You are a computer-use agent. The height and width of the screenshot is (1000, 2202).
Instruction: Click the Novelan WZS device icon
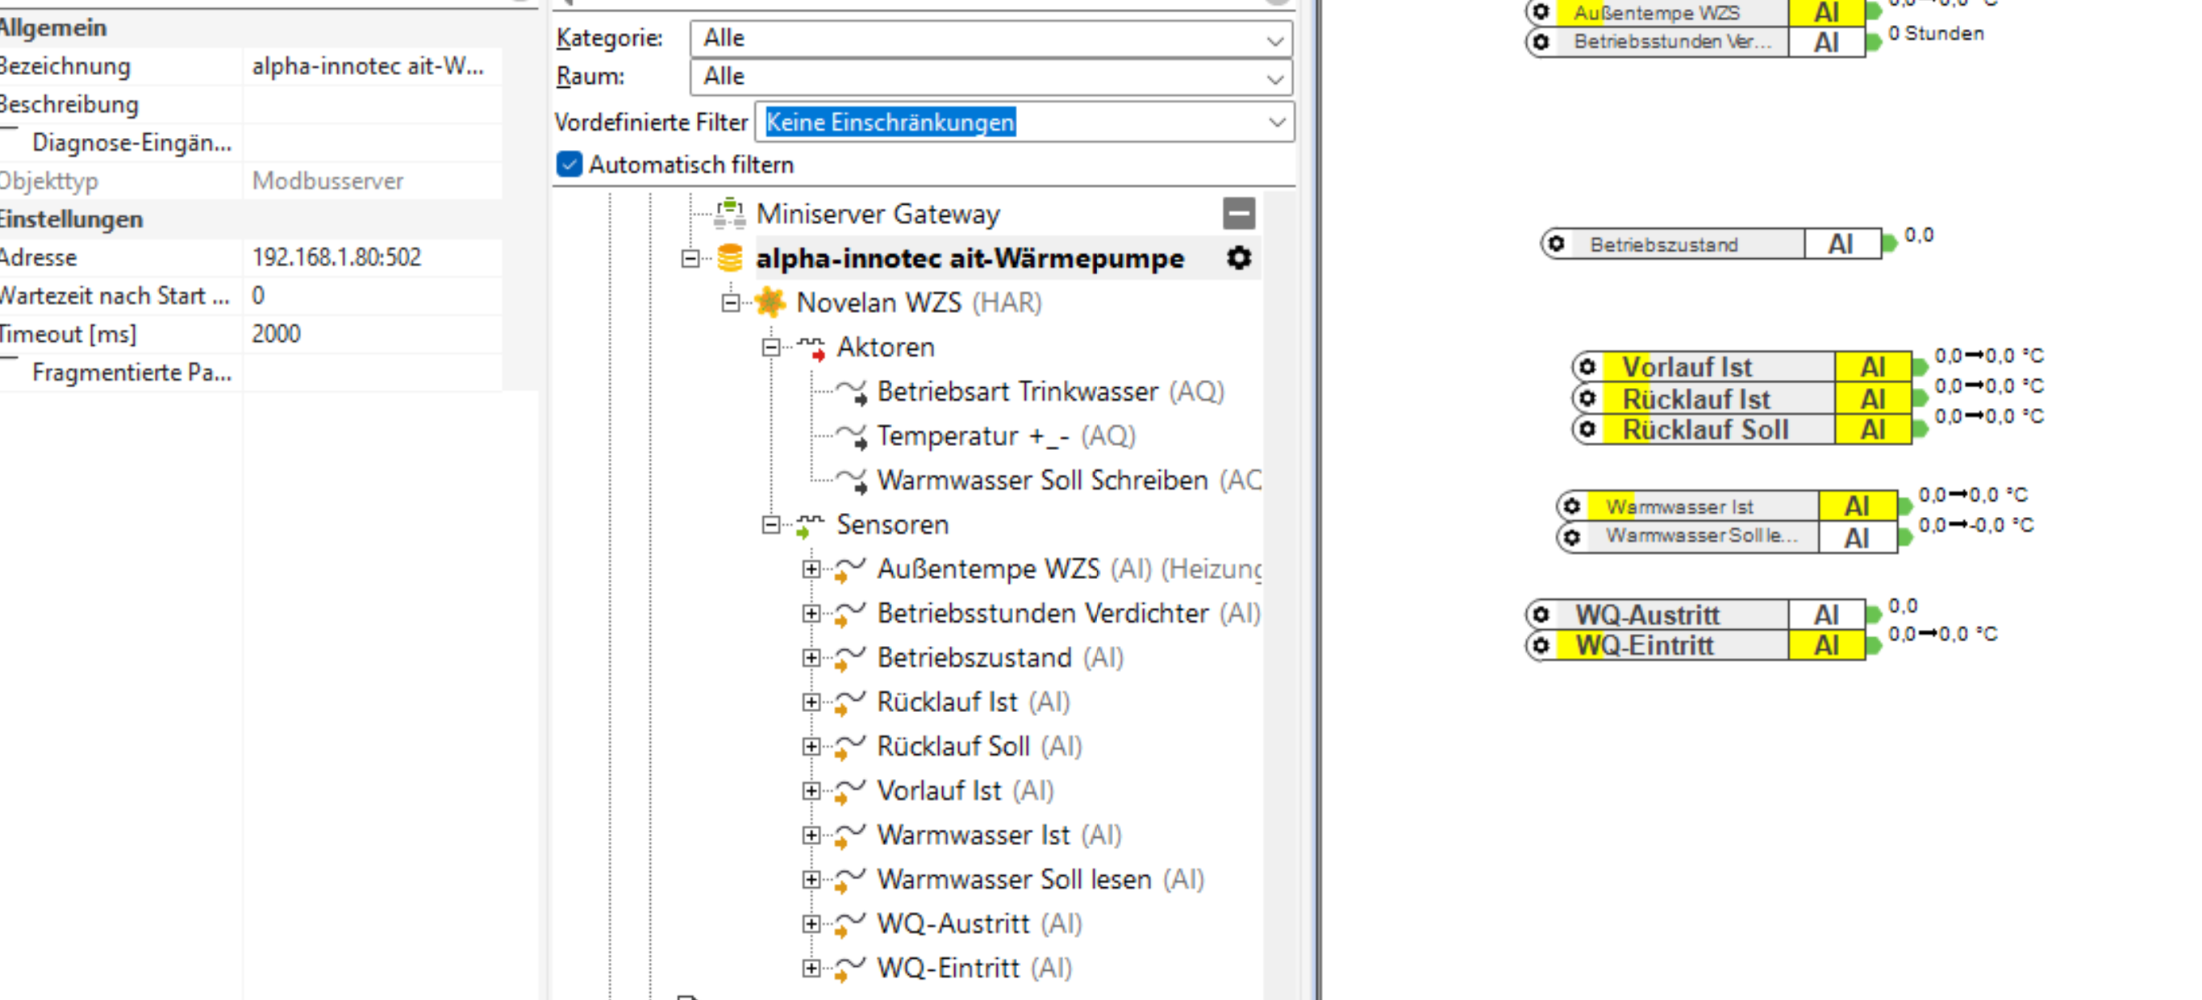(x=770, y=302)
